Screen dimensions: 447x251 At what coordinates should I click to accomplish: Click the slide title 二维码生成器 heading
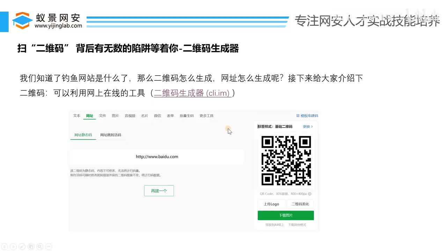click(x=128, y=48)
